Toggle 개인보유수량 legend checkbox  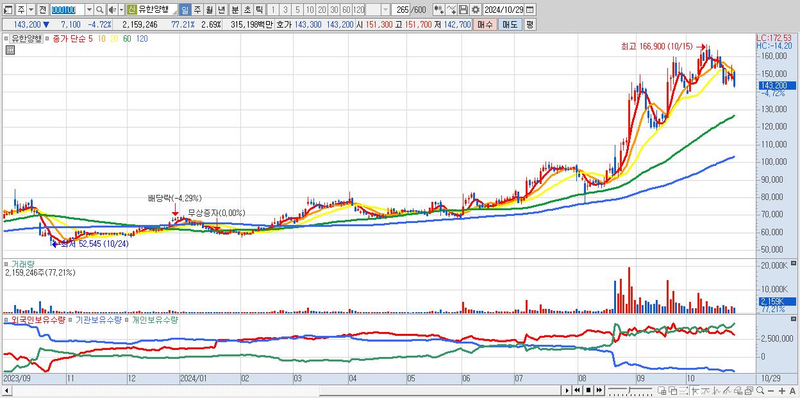pos(127,319)
